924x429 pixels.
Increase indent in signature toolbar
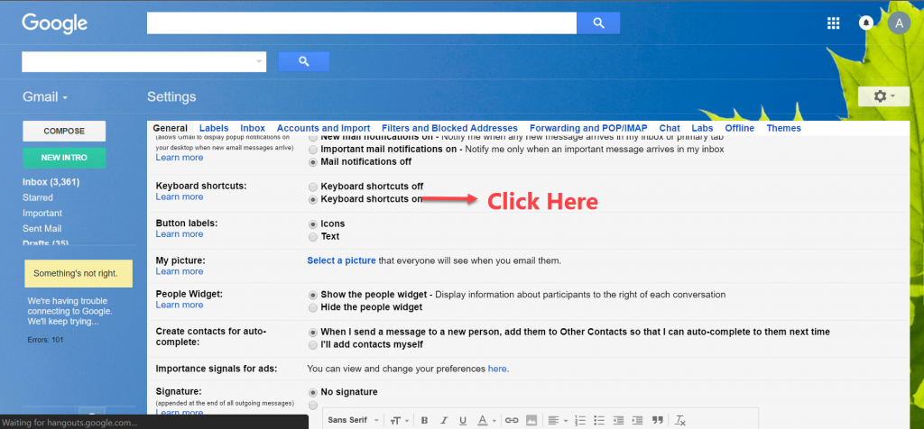click(x=637, y=420)
